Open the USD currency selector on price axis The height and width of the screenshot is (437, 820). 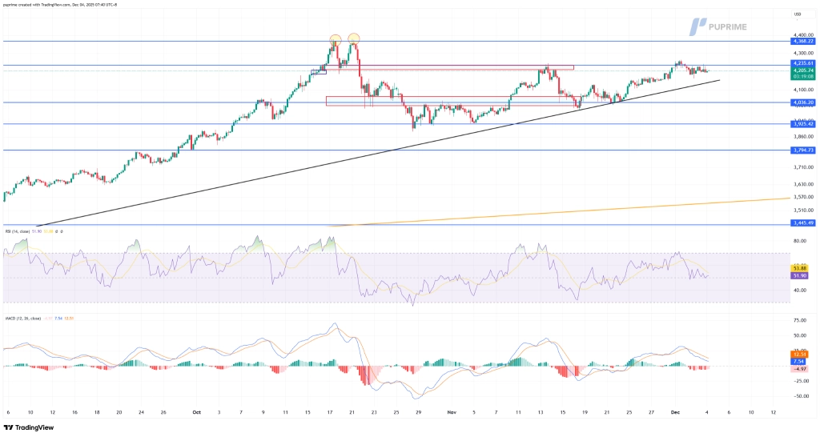797,14
